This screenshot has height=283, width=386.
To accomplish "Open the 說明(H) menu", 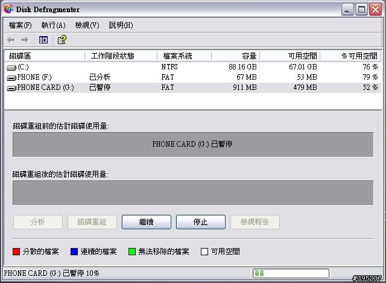I will 121,25.
